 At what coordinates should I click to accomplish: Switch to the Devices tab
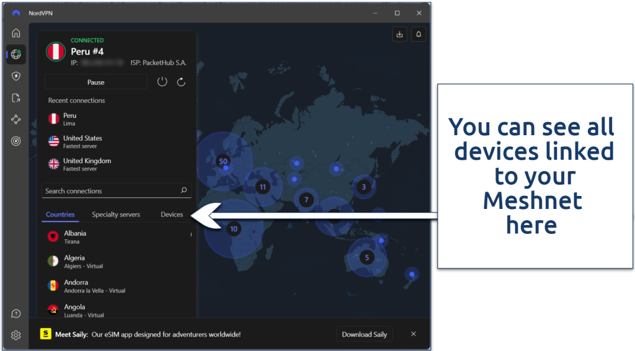(172, 215)
